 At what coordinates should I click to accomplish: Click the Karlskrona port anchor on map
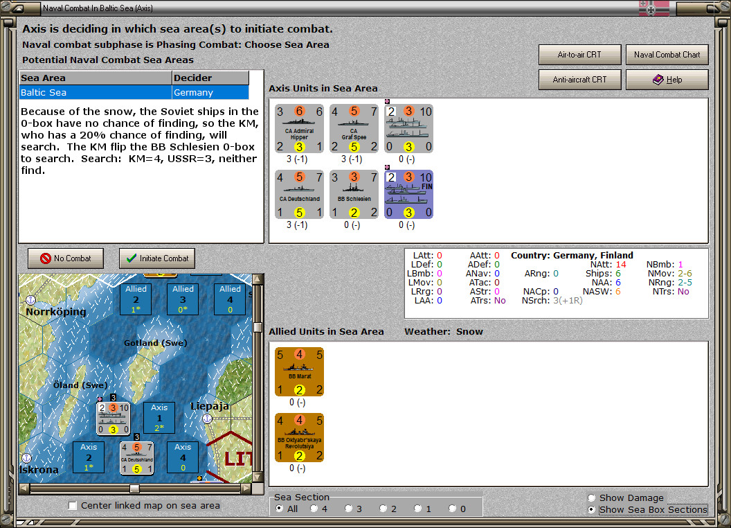coord(26,459)
